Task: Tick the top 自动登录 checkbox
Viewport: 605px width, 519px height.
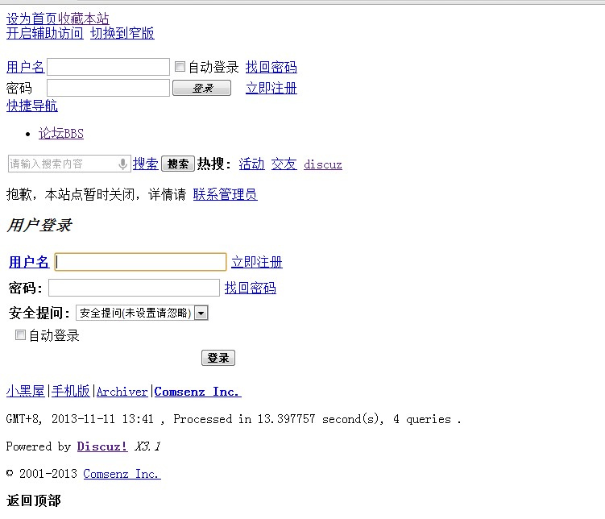Action: 180,66
